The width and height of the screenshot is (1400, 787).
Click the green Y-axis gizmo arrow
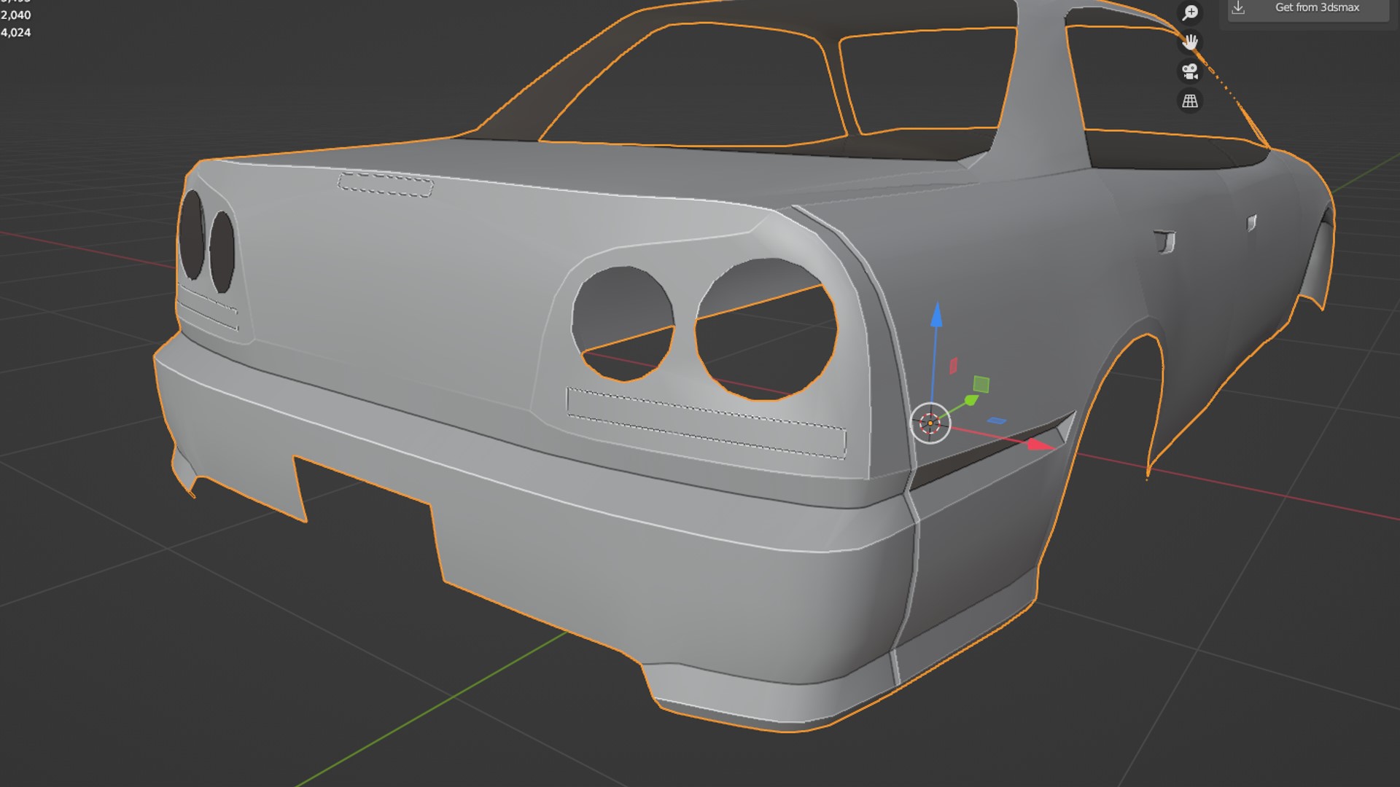970,400
